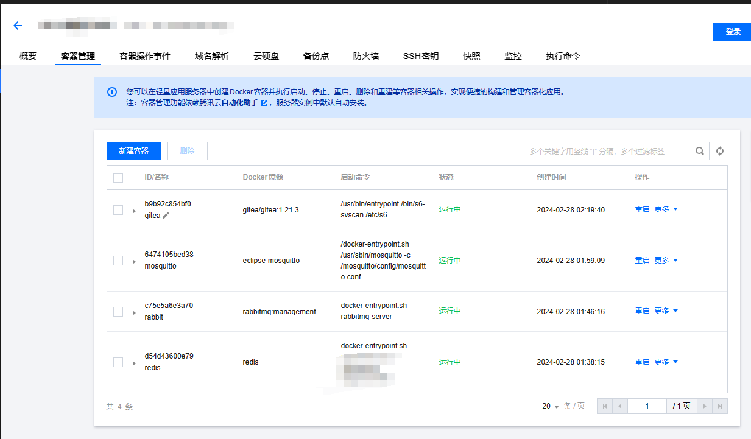751x439 pixels.
Task: Check the rabbit container row checkbox
Action: [x=118, y=312]
